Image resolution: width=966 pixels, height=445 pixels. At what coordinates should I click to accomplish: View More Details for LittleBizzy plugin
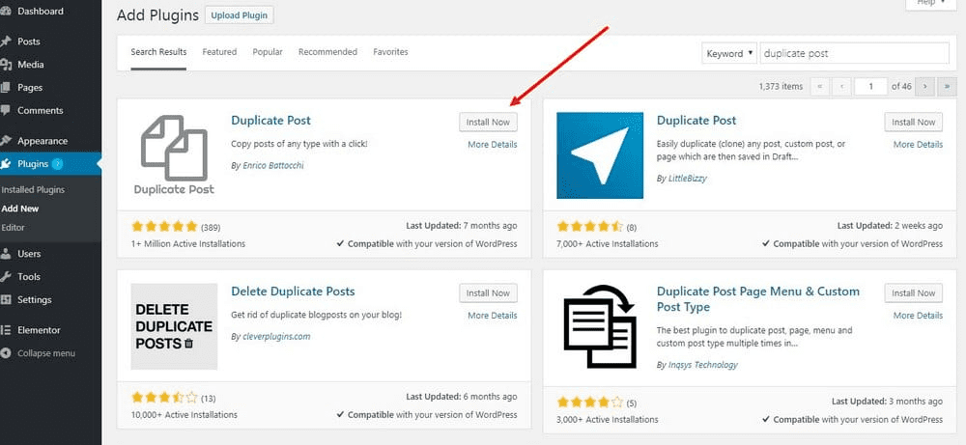click(x=918, y=145)
